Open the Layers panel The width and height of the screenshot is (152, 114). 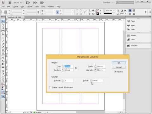pyautogui.click(x=131, y=25)
